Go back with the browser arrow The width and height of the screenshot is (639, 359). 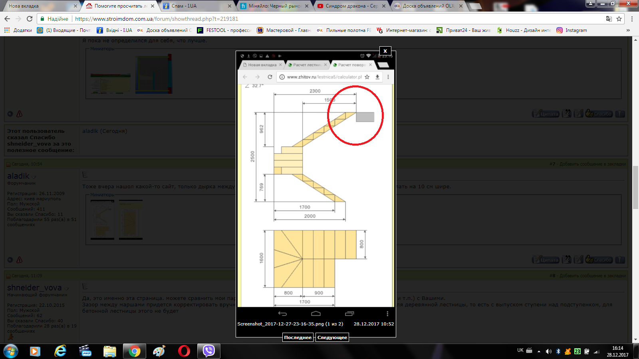coord(7,19)
